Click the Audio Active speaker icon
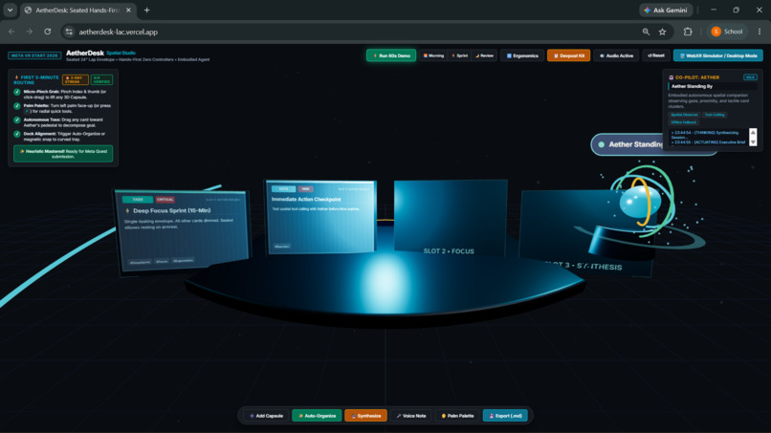The width and height of the screenshot is (771, 433). pos(602,56)
